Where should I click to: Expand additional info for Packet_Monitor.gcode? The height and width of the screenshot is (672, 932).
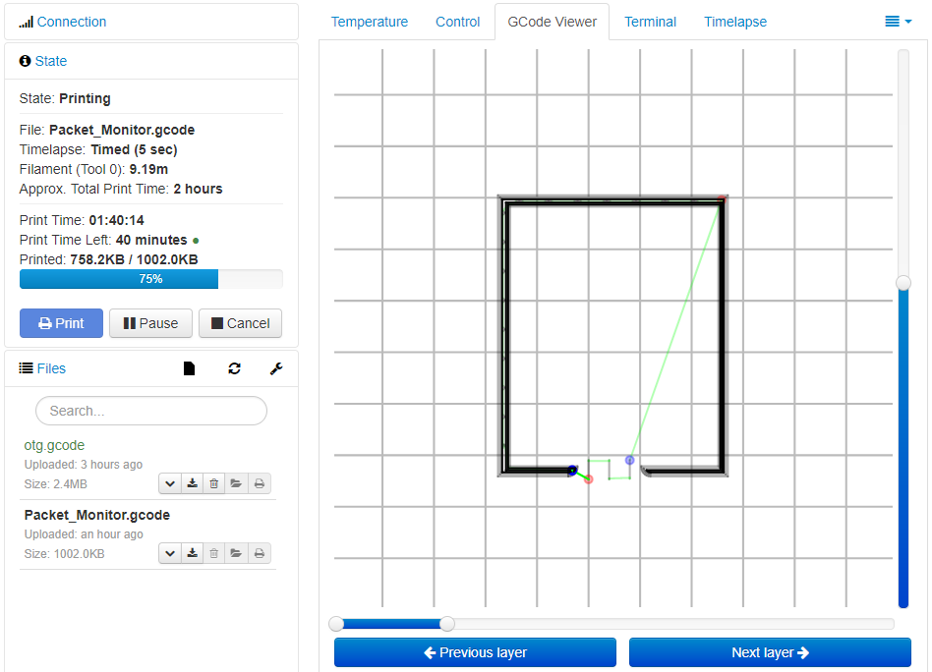click(x=170, y=553)
